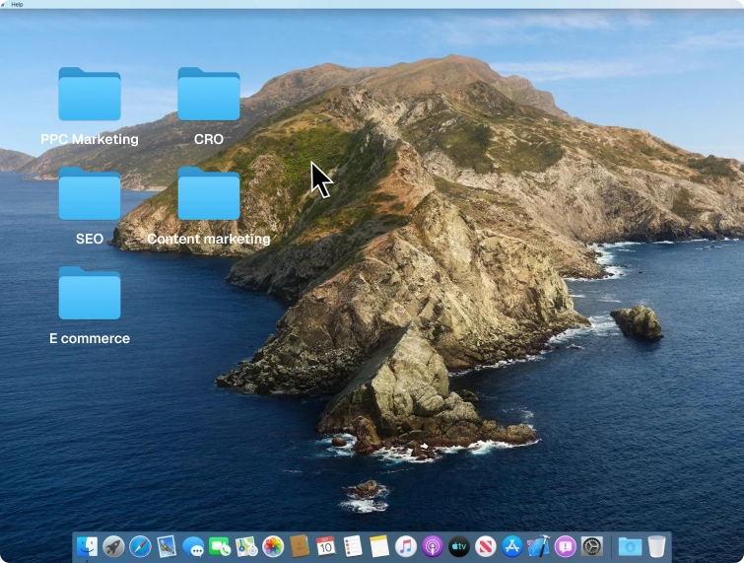Open Safari browser in Dock
The height and width of the screenshot is (563, 744).
(140, 546)
